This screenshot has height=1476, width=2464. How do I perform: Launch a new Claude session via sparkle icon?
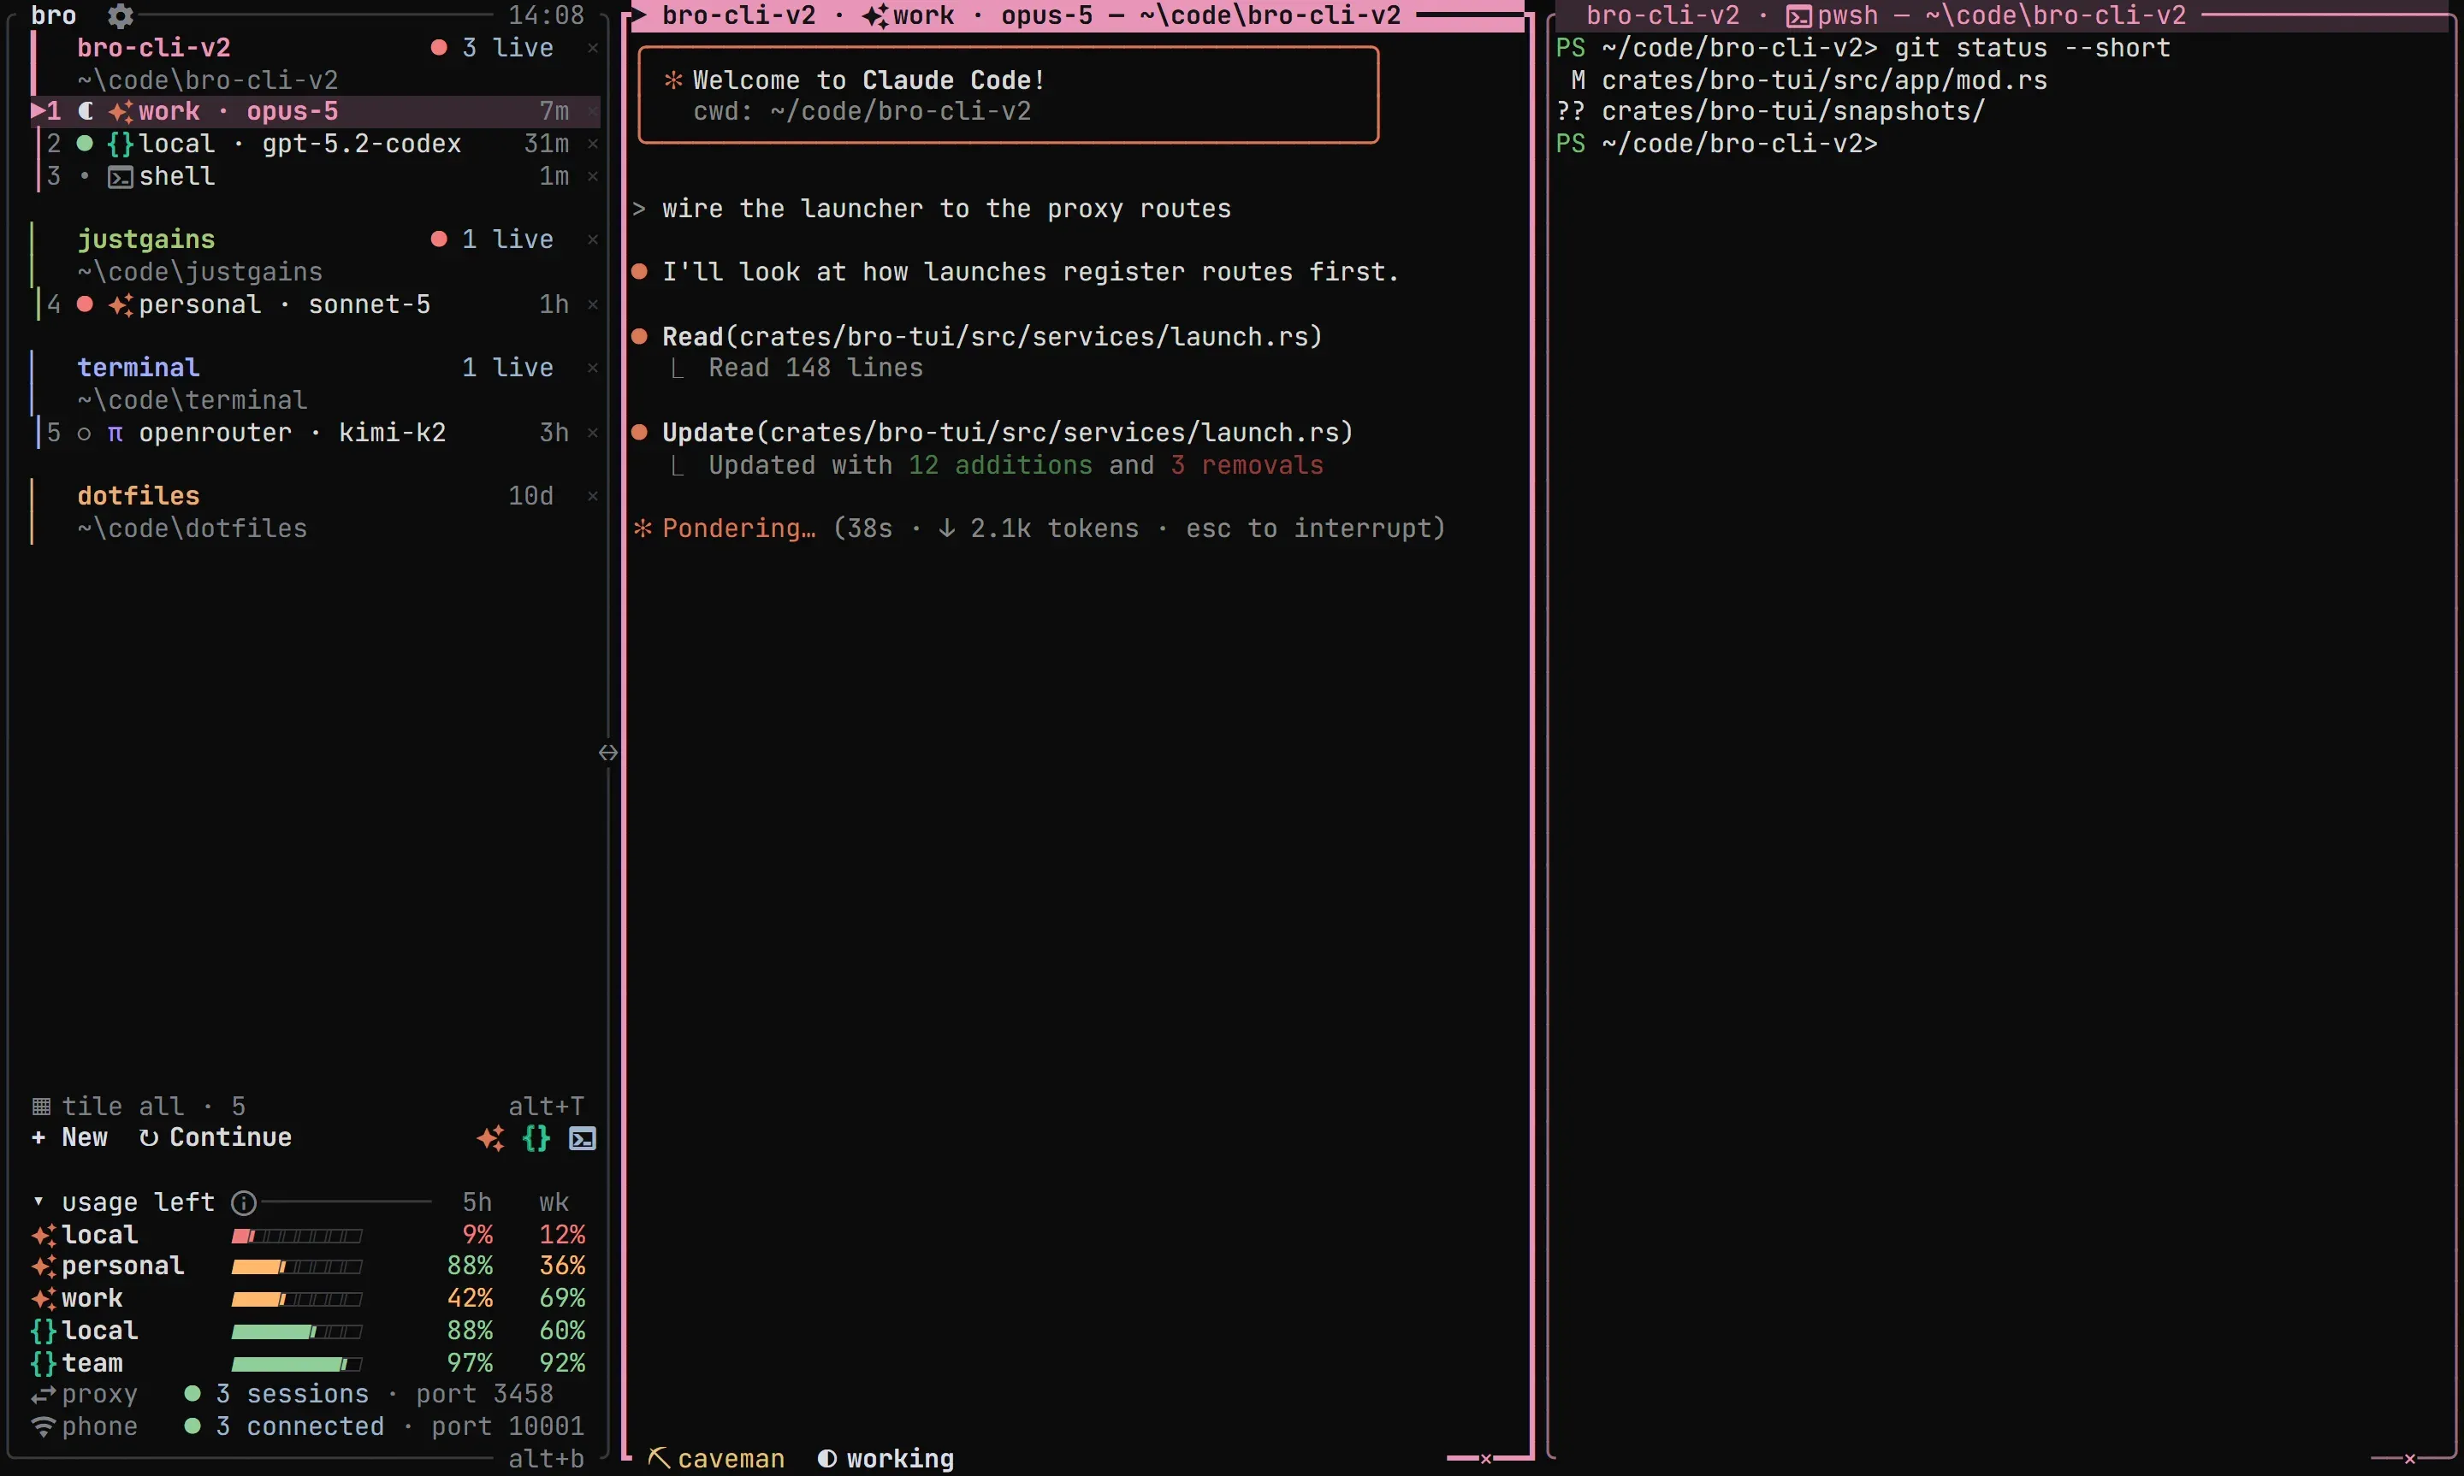click(x=490, y=1138)
